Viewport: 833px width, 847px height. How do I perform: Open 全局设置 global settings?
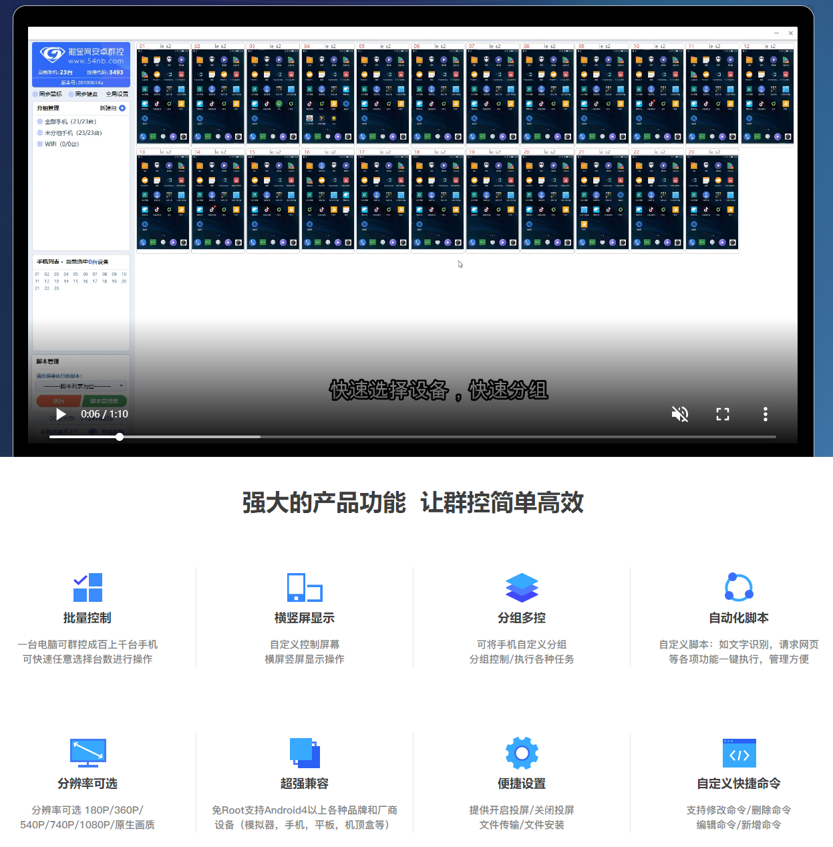117,94
